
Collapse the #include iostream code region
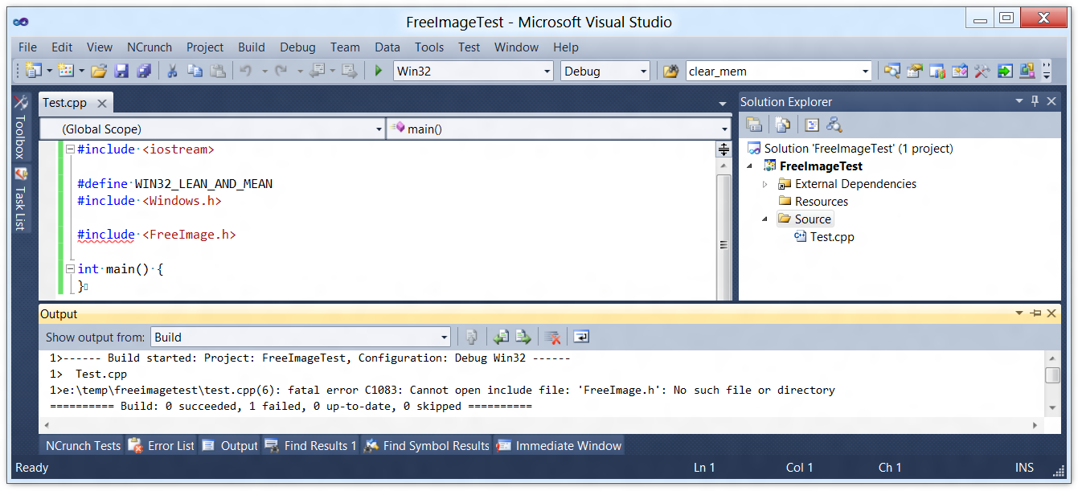pos(71,149)
